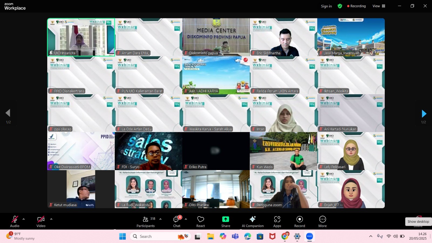
Task: Open Wi-Fi network settings in tray
Action: coord(389,236)
